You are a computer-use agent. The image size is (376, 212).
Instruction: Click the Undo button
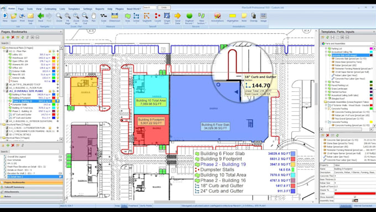[x=164, y=8]
